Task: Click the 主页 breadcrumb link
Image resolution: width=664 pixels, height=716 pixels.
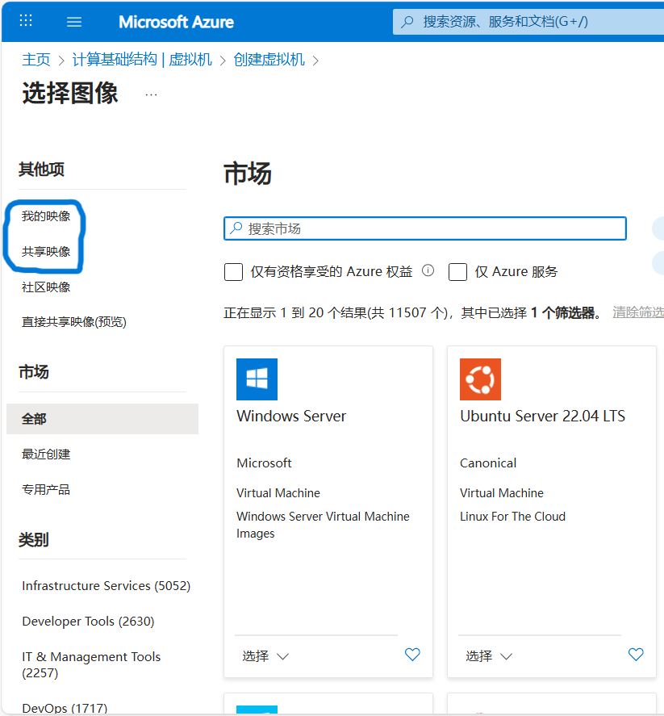Action: tap(35, 60)
